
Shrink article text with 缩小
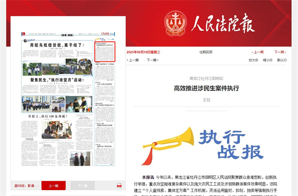pos(268,60)
